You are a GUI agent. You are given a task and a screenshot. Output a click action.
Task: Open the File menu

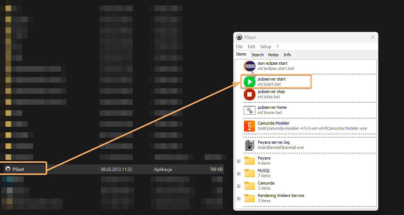239,47
